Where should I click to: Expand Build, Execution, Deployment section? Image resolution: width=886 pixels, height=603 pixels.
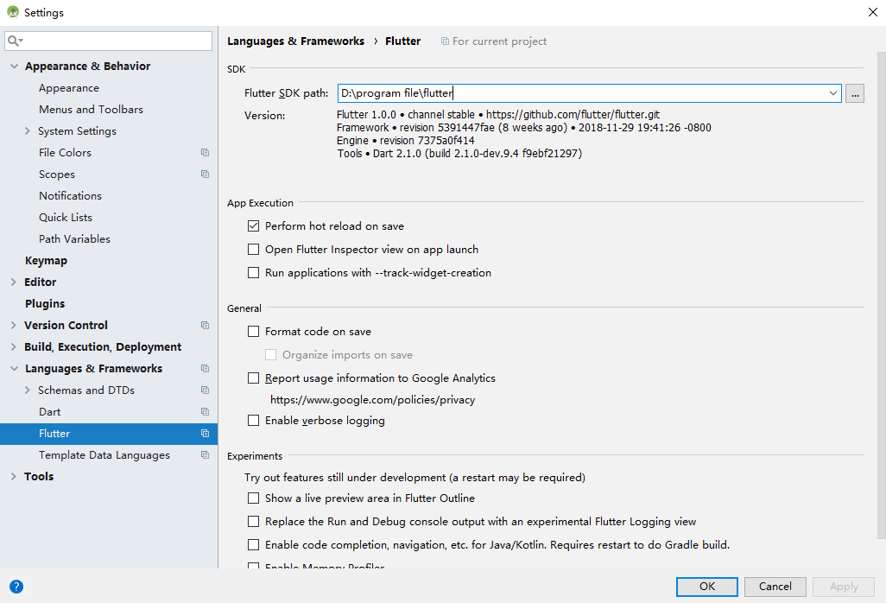(14, 347)
